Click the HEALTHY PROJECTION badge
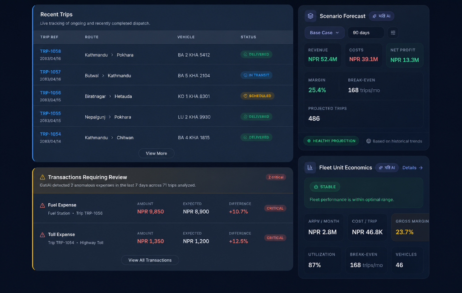 coord(331,141)
